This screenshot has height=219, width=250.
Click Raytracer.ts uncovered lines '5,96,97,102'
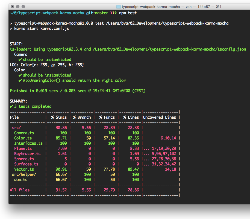(164, 154)
